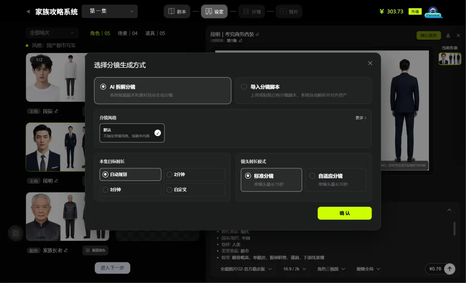Click the 确认角色 button
The width and height of the screenshot is (466, 283).
click(428, 35)
